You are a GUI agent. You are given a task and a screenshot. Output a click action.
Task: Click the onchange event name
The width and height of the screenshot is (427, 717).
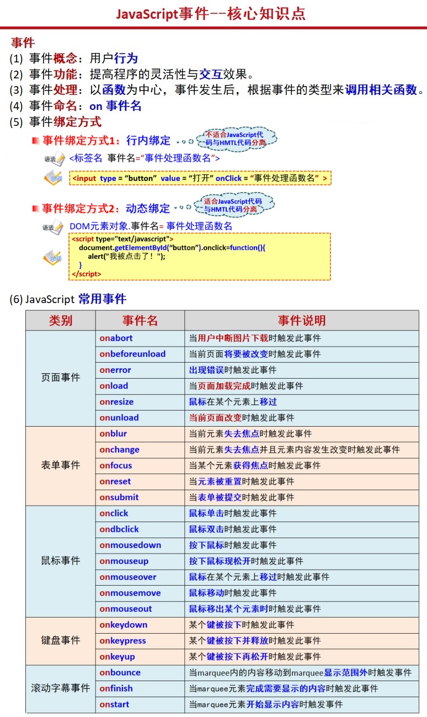point(119,450)
